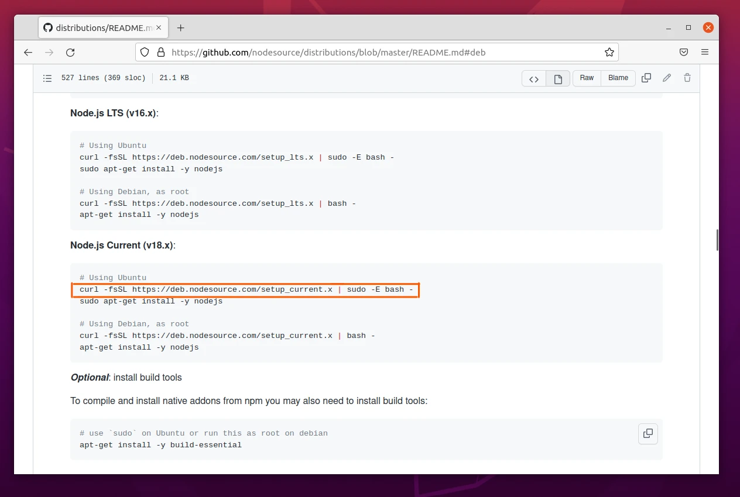
Task: Click the Raw button
Action: (x=587, y=78)
